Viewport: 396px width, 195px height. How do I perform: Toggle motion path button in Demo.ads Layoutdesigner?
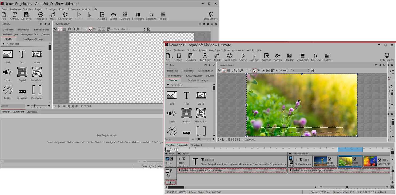click(254, 70)
